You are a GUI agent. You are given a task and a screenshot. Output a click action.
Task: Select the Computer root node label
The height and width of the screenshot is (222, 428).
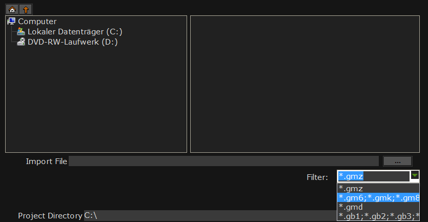point(37,22)
